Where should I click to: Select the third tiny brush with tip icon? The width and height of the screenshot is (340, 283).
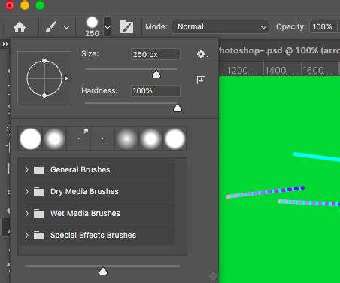coord(78,138)
